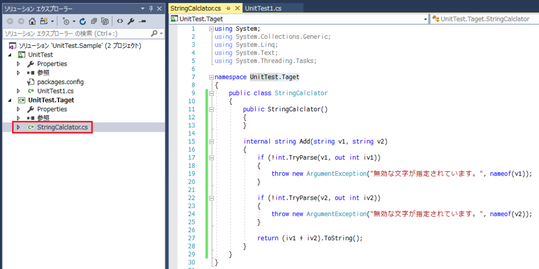This screenshot has height=269, width=539.
Task: Click 'return (iv1 + iv2).ToString();' line
Action: pyautogui.click(x=310, y=238)
